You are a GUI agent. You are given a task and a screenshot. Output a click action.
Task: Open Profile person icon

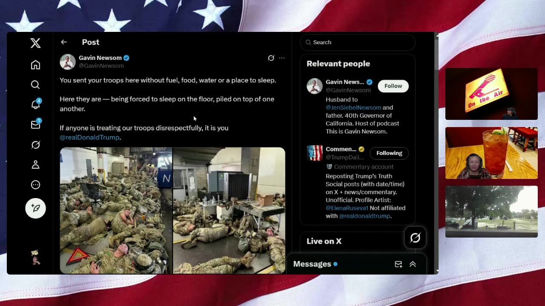(35, 165)
